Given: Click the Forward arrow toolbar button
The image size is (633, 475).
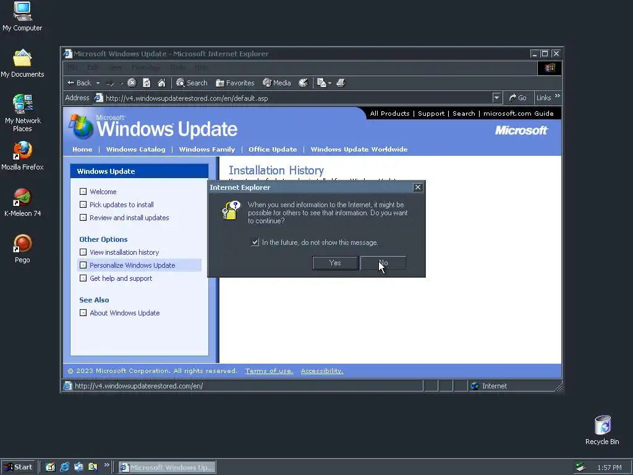Looking at the screenshot, I should (110, 83).
